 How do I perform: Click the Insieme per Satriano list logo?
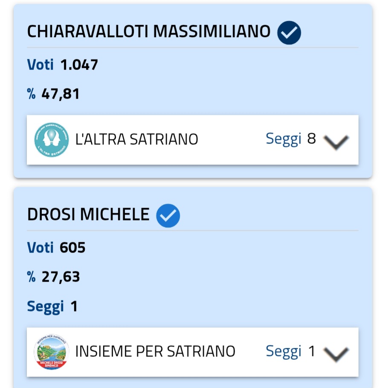coord(51,352)
